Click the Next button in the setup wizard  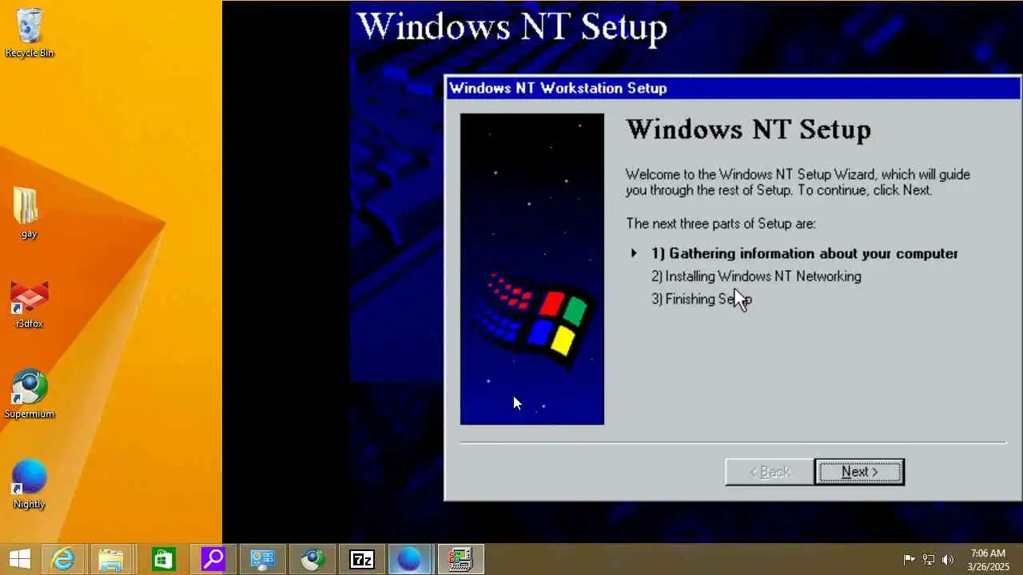pyautogui.click(x=859, y=472)
